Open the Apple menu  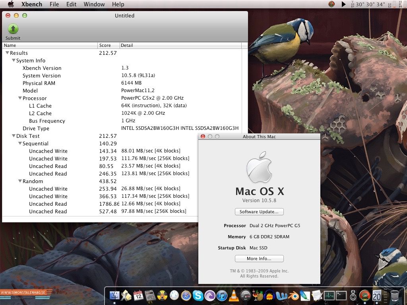click(11, 4)
